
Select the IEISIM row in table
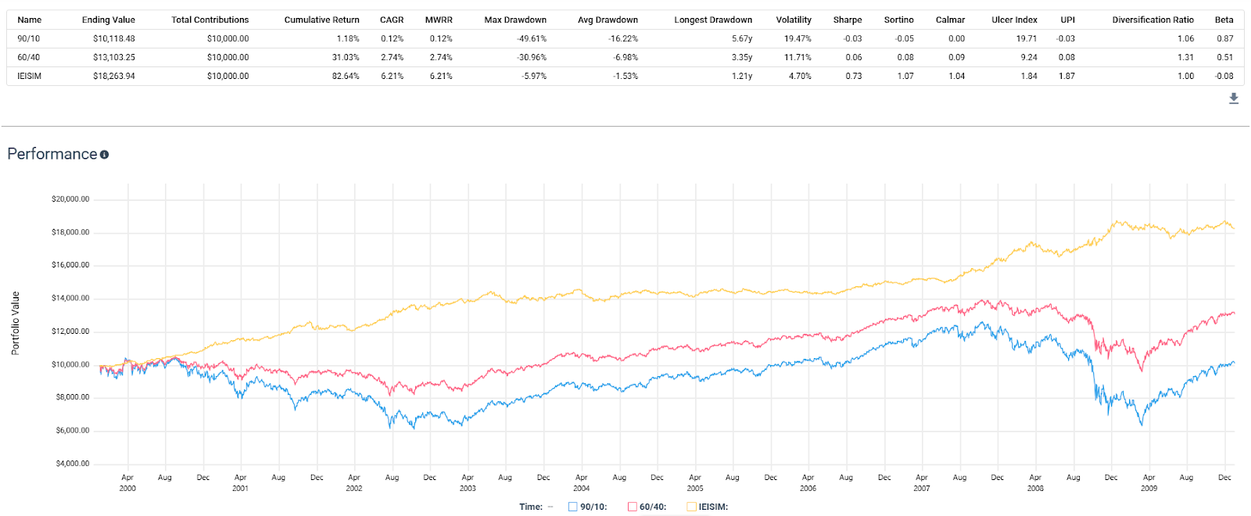click(625, 76)
